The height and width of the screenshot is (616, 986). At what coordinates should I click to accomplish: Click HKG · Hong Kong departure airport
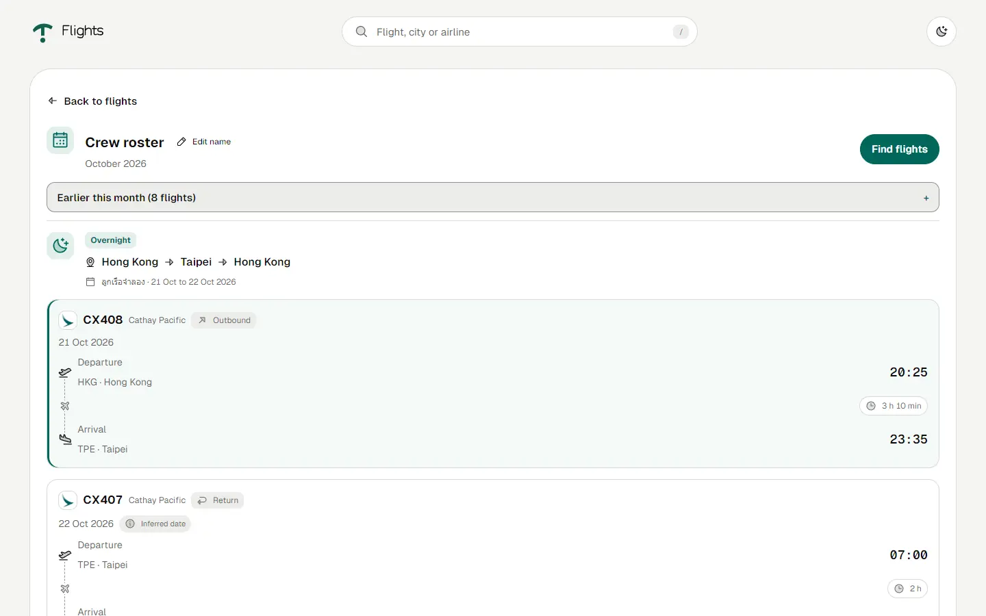pyautogui.click(x=115, y=382)
